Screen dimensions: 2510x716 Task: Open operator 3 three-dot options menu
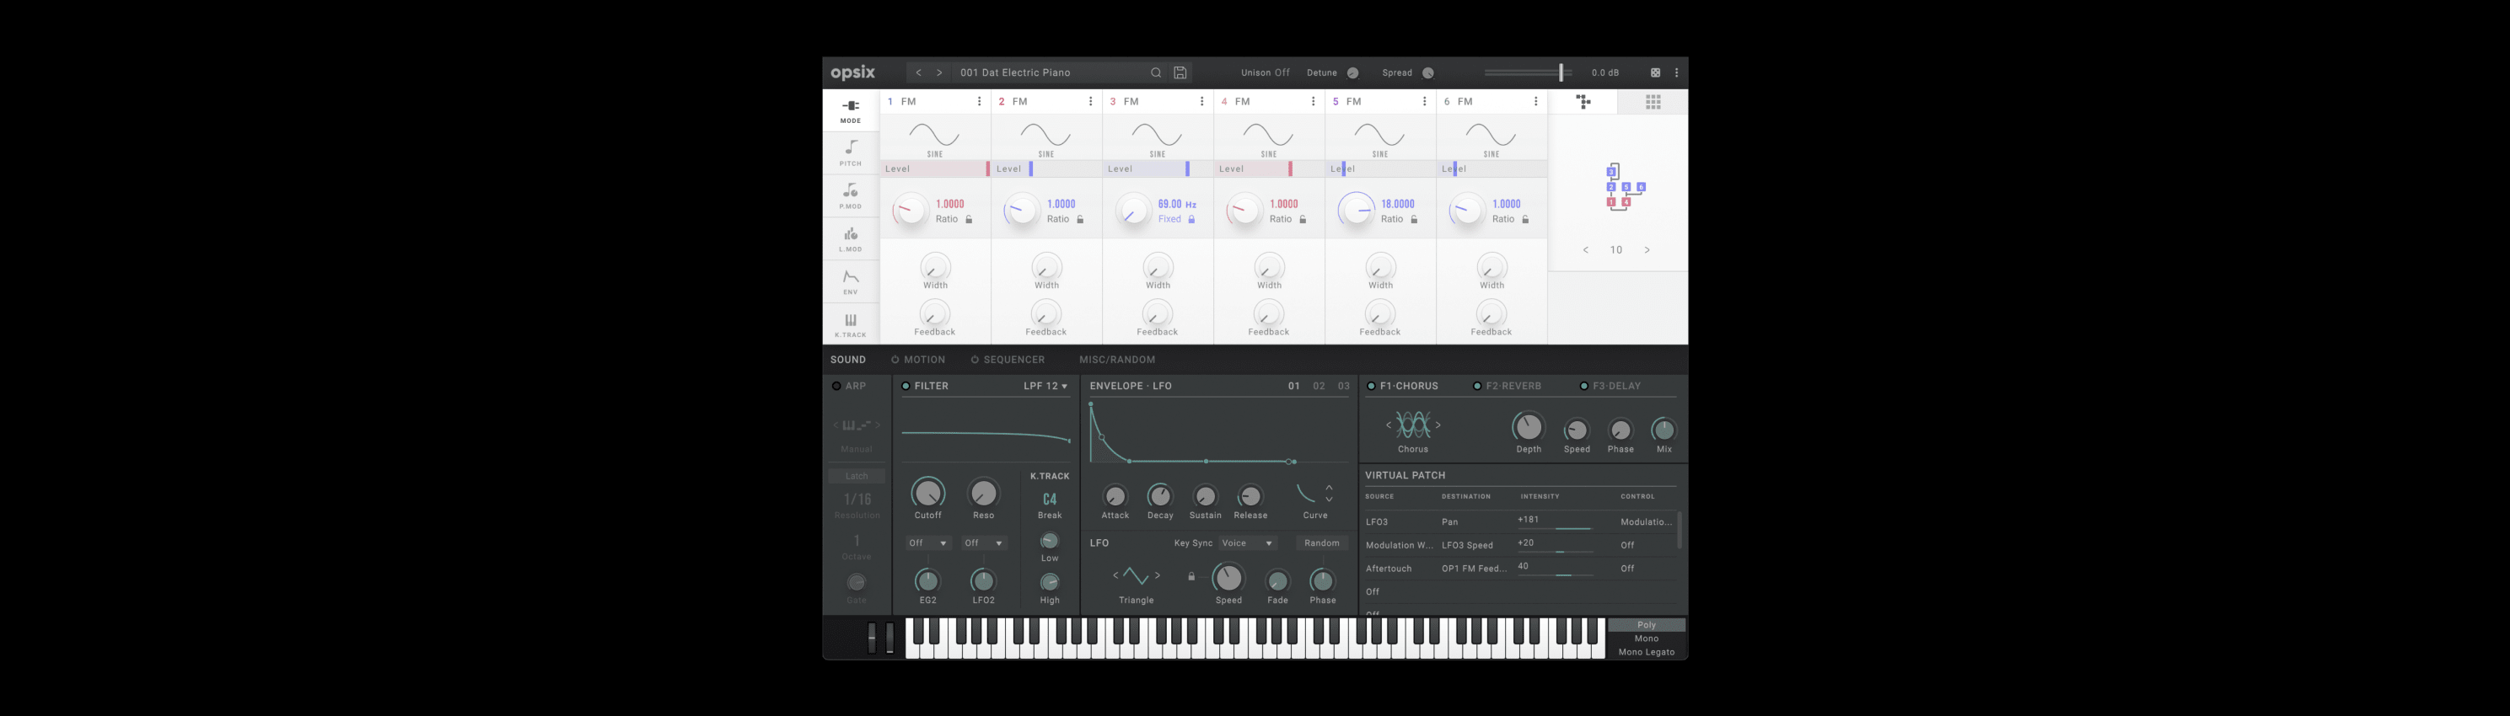1201,102
